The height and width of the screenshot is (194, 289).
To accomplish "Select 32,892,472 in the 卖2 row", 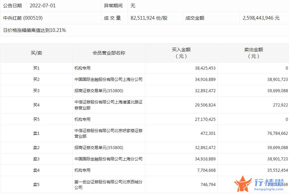I will point(205,148).
